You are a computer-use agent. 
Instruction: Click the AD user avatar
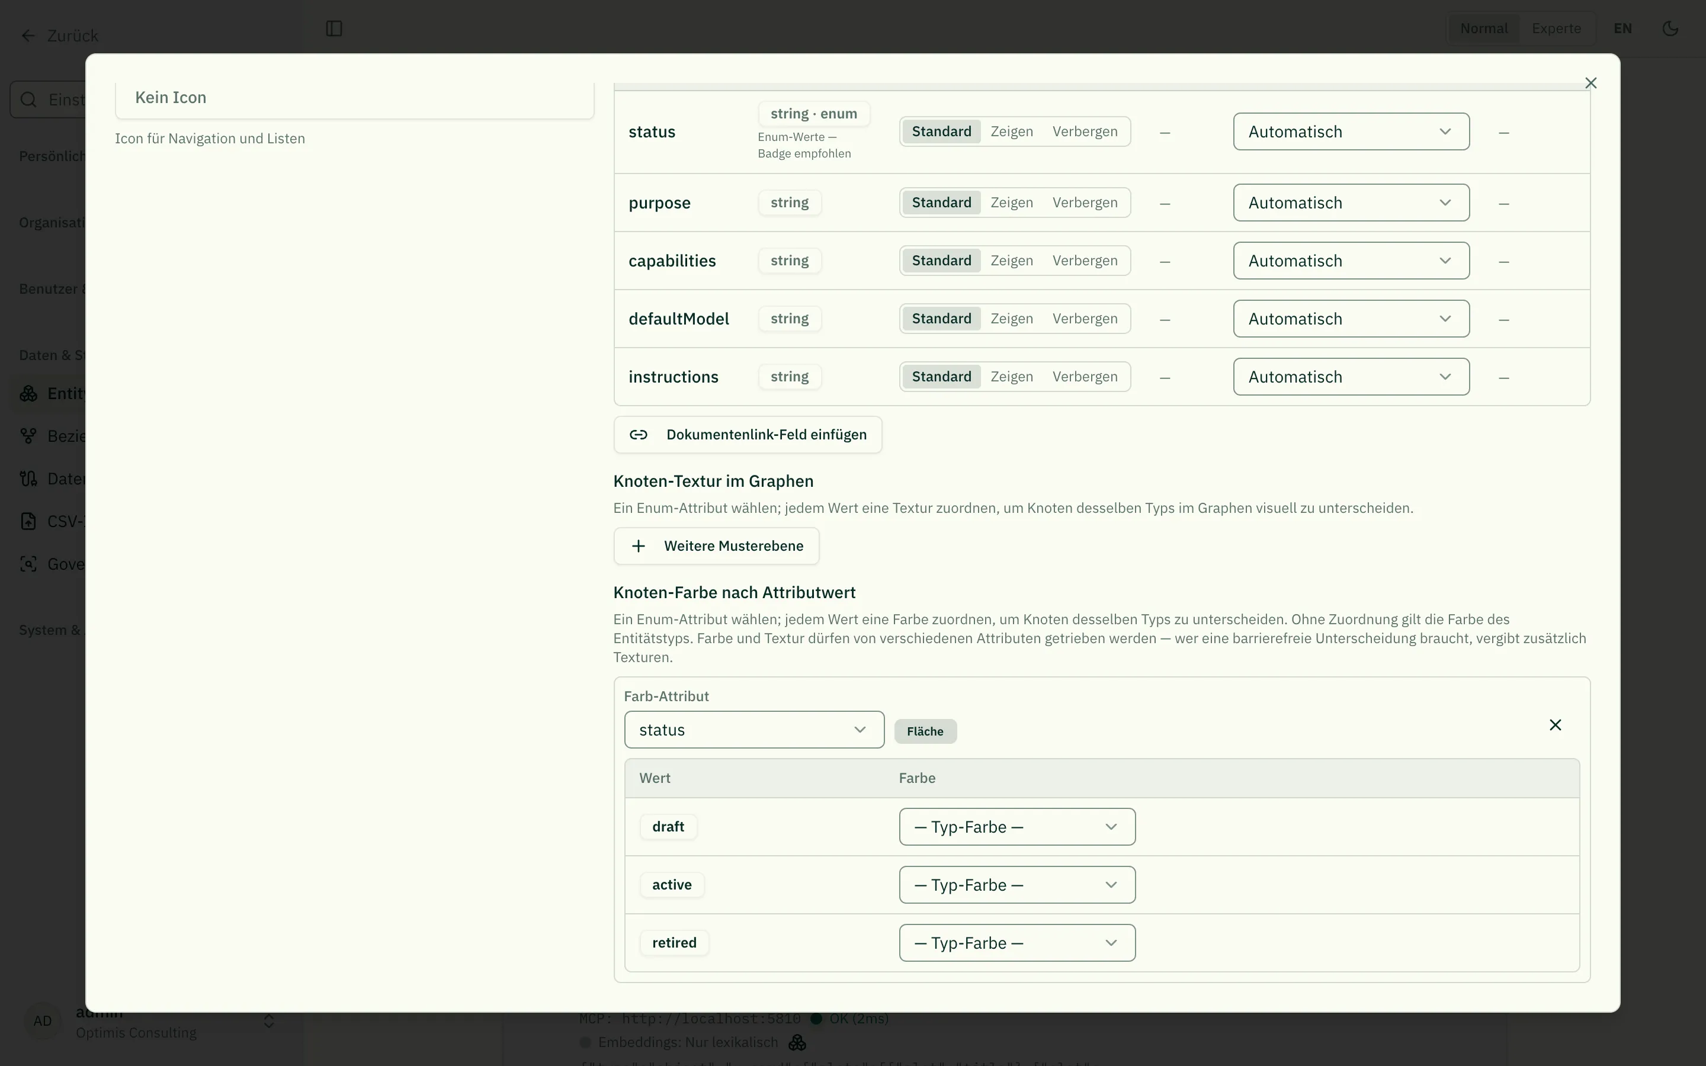click(x=42, y=1021)
